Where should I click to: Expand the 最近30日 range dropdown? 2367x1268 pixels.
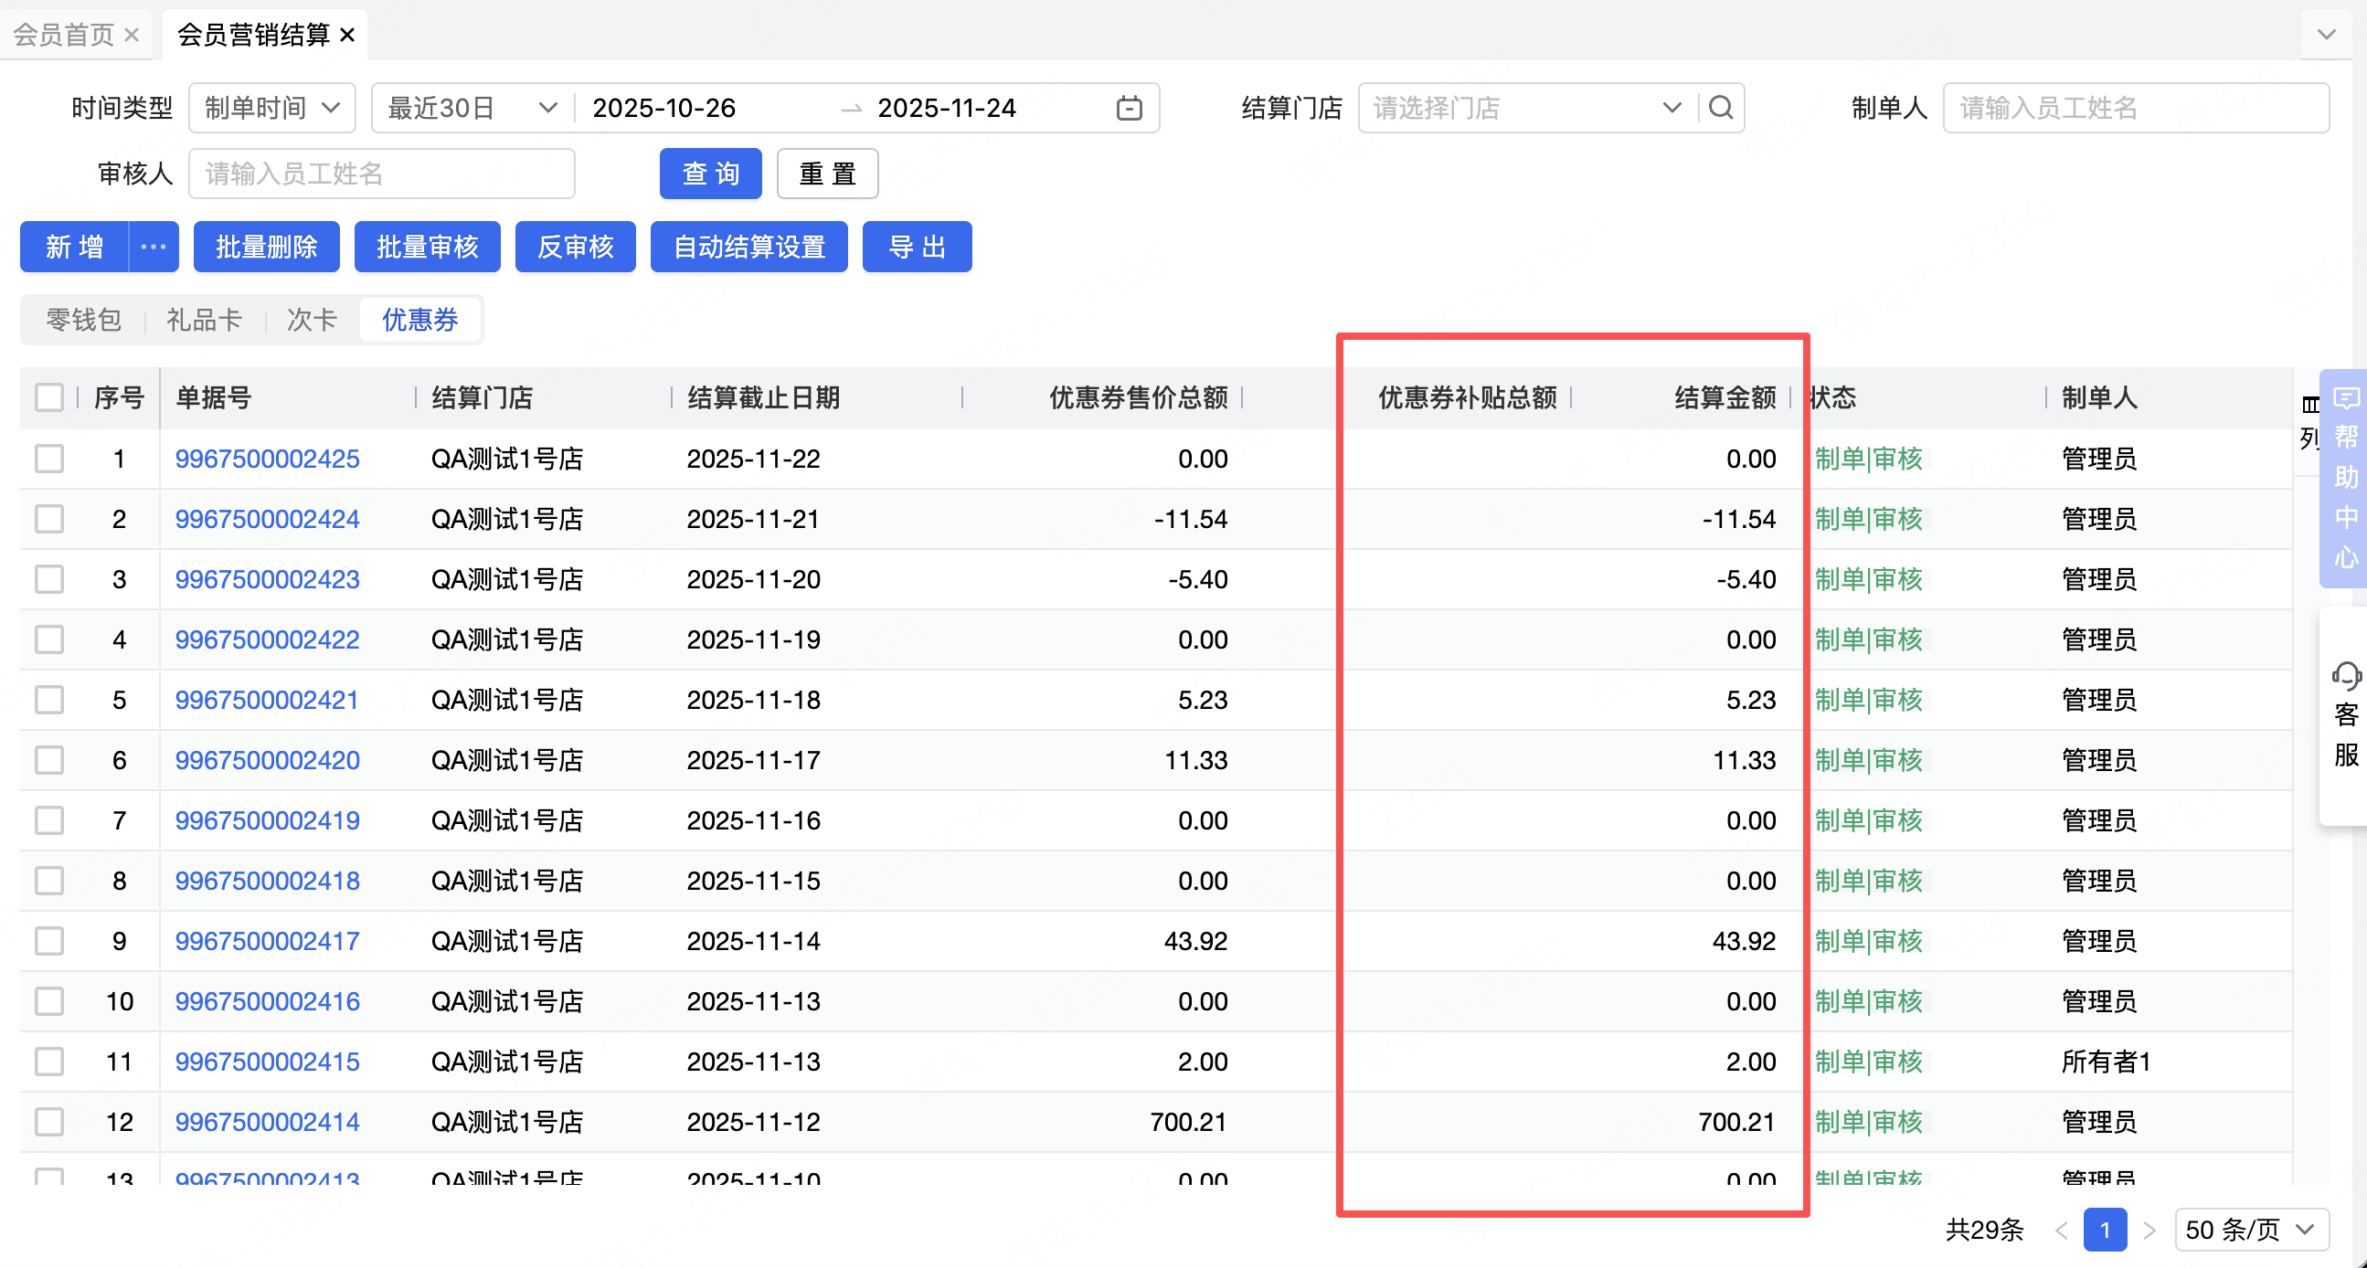[x=472, y=109]
